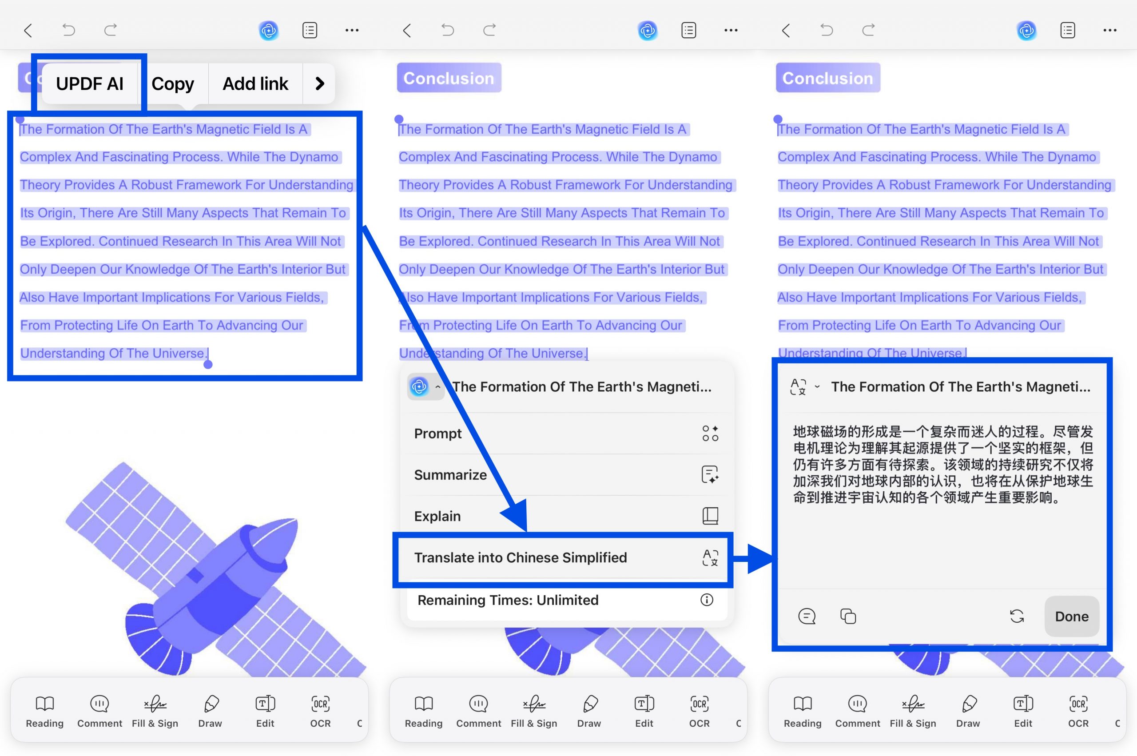Image resolution: width=1137 pixels, height=756 pixels.
Task: Open Fill & Sign in left screen
Action: 155,711
